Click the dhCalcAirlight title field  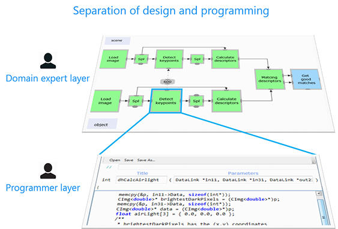[142, 180]
